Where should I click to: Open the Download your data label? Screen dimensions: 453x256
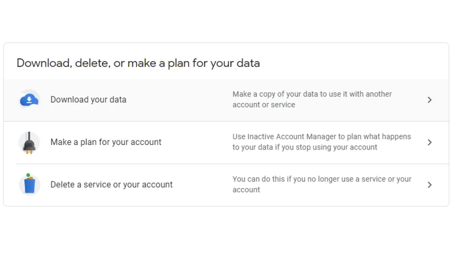coord(88,100)
